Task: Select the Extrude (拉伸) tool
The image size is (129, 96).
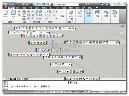Action: point(13,12)
